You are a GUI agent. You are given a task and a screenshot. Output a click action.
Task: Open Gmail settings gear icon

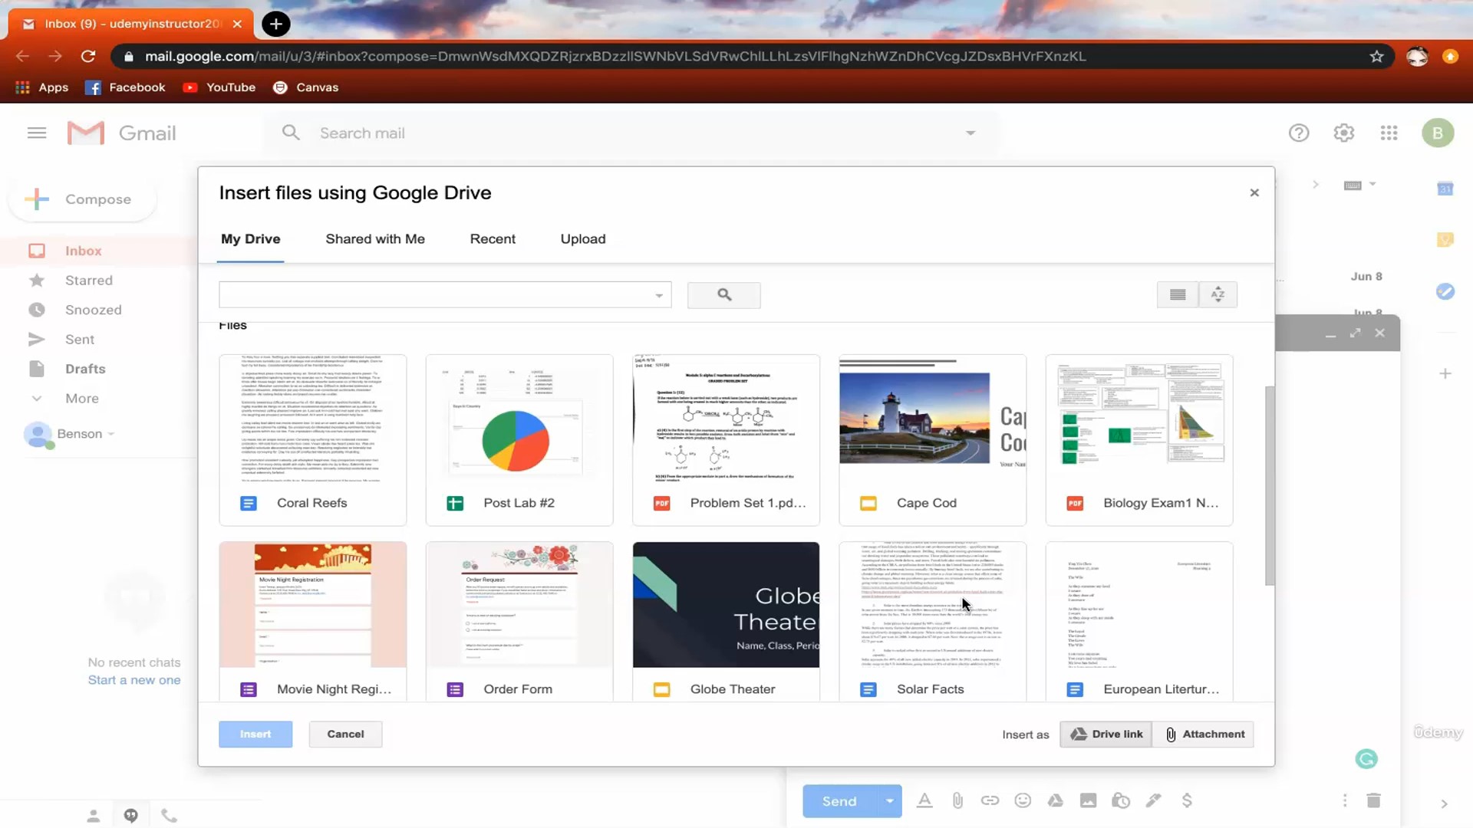pyautogui.click(x=1343, y=133)
